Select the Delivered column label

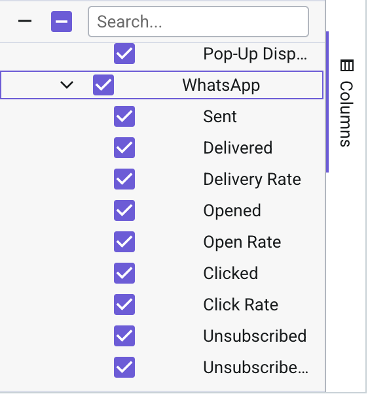(238, 148)
